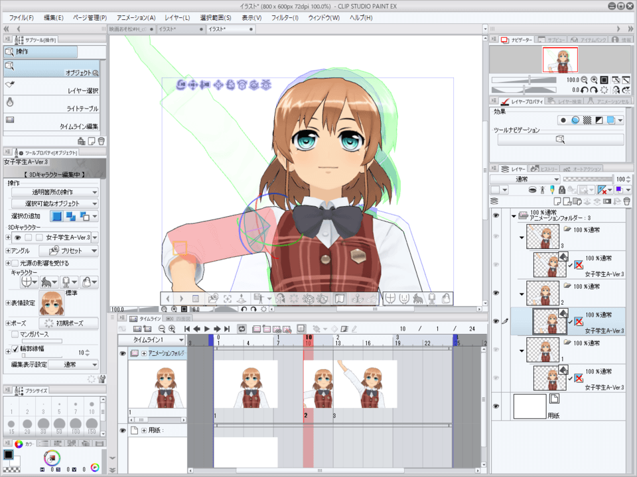
Task: Open the layer blend mode 通常 dropdown
Action: pos(524,180)
